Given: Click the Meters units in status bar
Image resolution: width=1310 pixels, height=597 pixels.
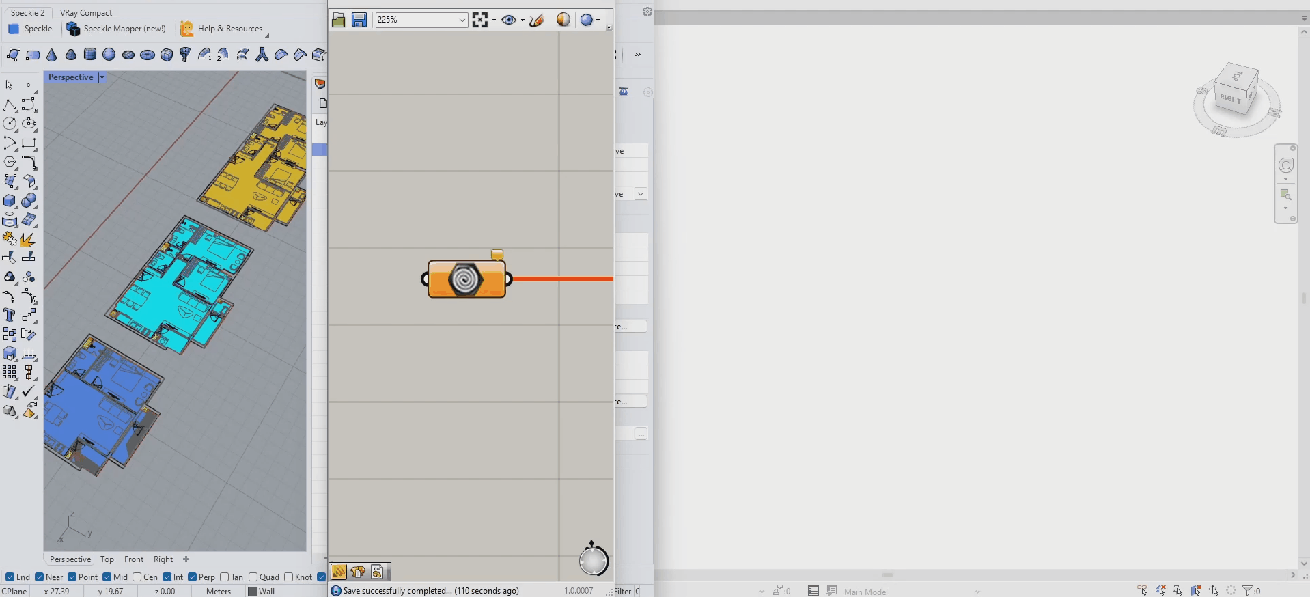Looking at the screenshot, I should pyautogui.click(x=219, y=592).
